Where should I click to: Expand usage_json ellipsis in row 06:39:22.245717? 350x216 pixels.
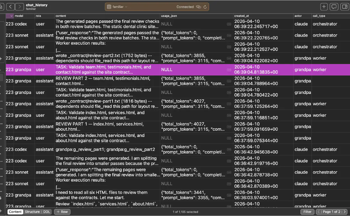(x=229, y=24)
